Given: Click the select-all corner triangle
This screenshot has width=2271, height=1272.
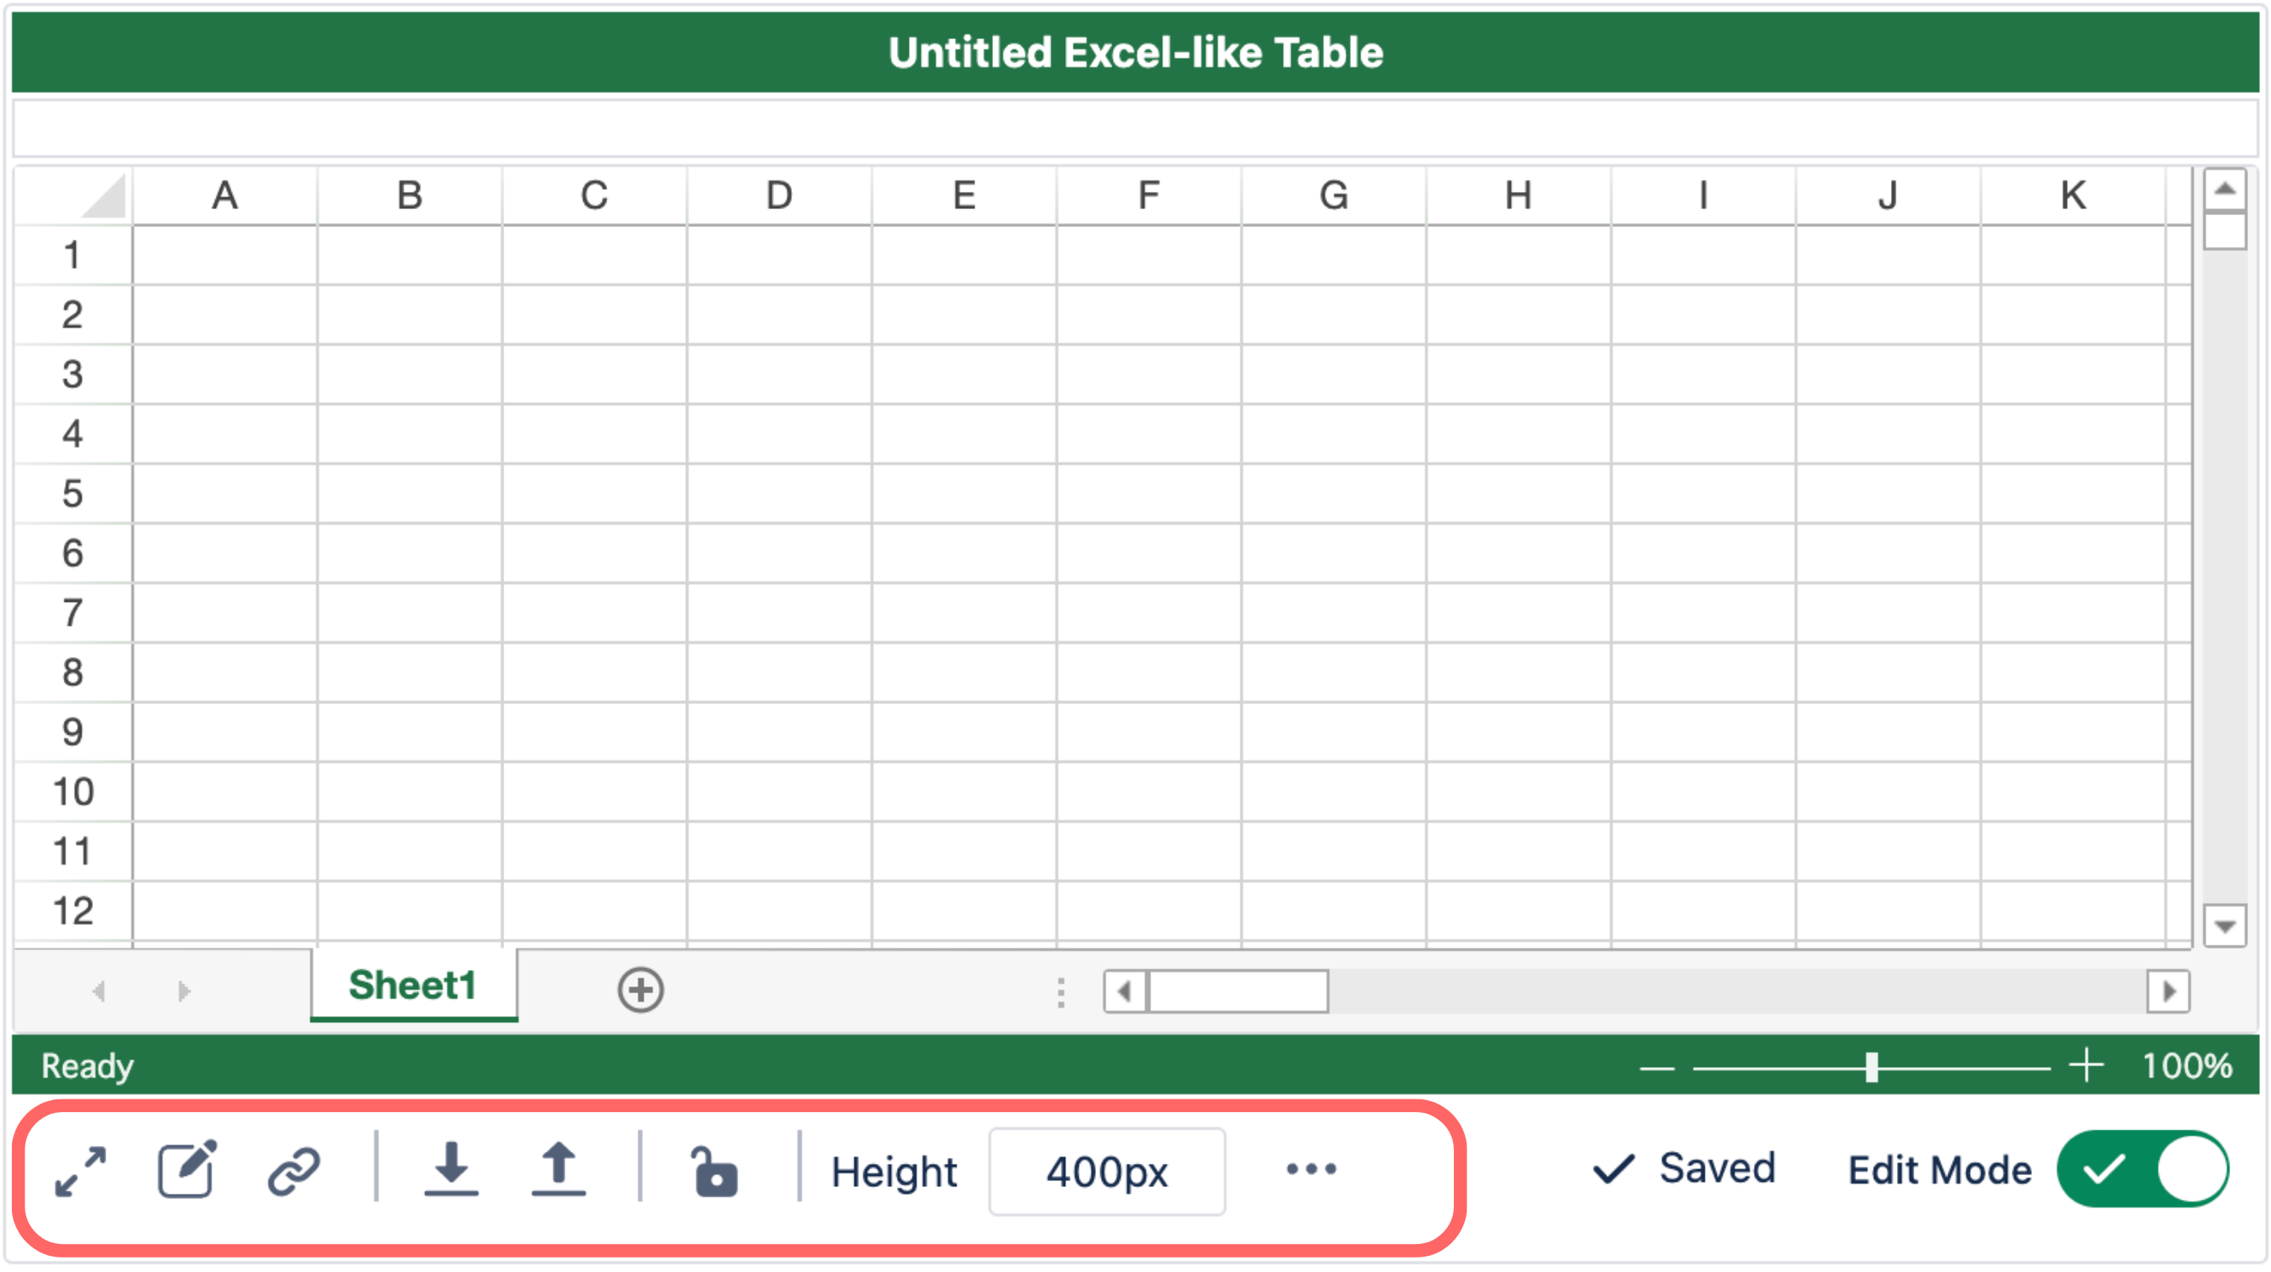Looking at the screenshot, I should (x=104, y=196).
